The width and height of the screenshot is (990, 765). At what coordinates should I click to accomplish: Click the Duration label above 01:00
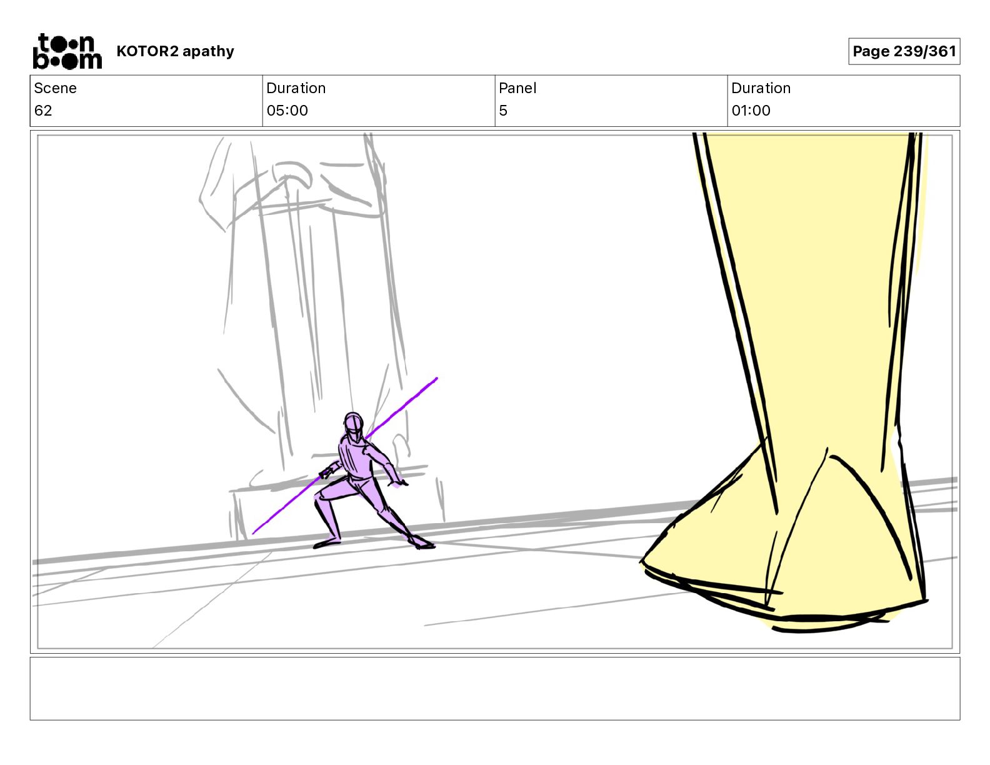tap(761, 88)
